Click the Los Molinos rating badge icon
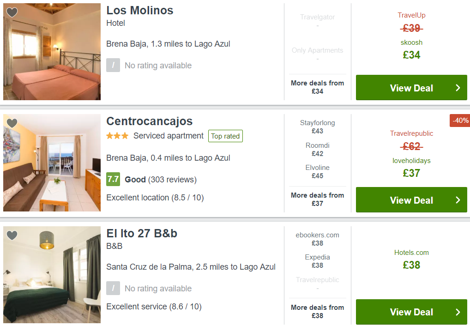The image size is (470, 326). (x=113, y=66)
